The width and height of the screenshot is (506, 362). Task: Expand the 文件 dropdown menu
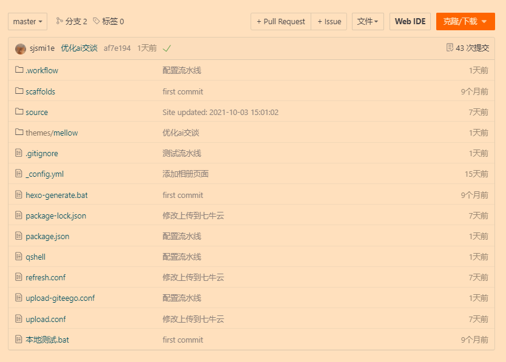tap(368, 21)
